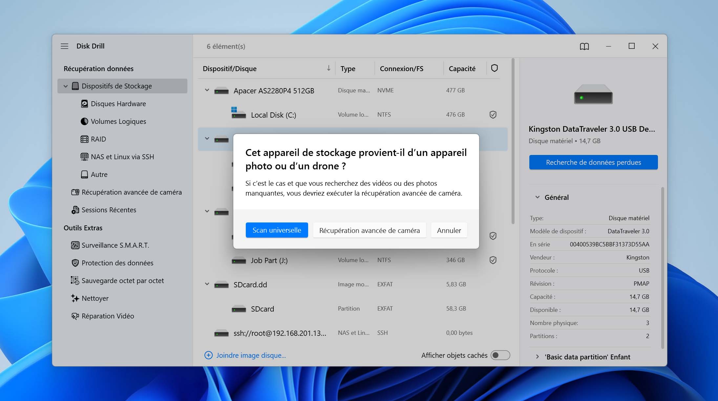Click the ssh://root drive icon
The width and height of the screenshot is (718, 401).
pos(222,333)
